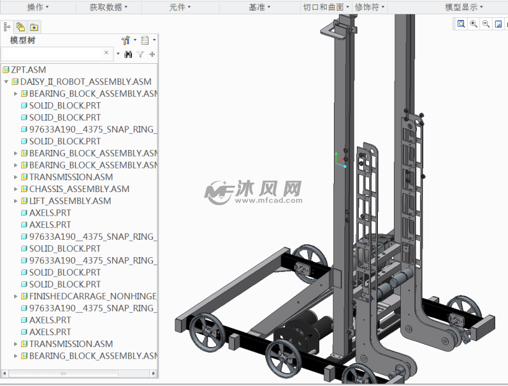Expand the LIFT_ASSEMBLY.ASM node
Image resolution: width=508 pixels, height=386 pixels.
pos(15,201)
